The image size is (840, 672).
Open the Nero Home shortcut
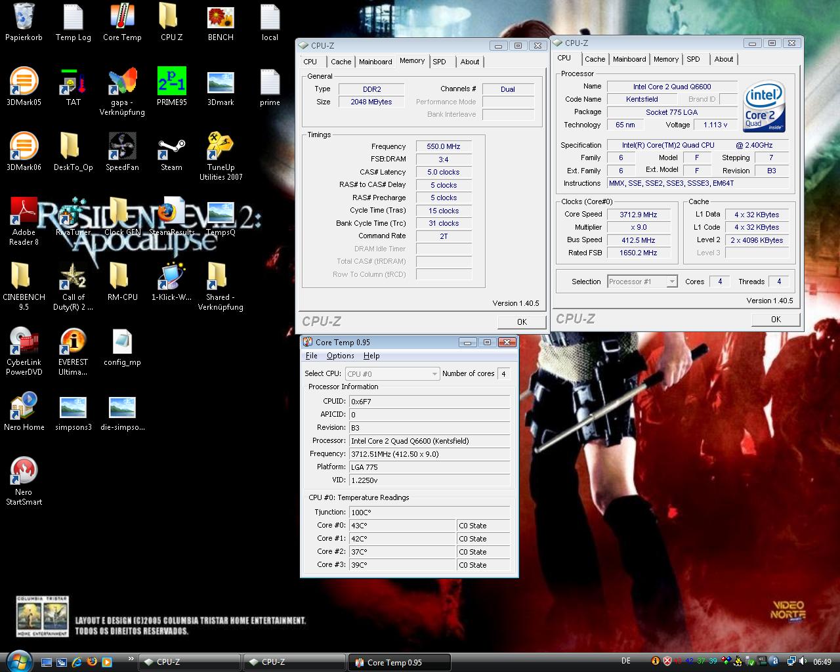24,411
